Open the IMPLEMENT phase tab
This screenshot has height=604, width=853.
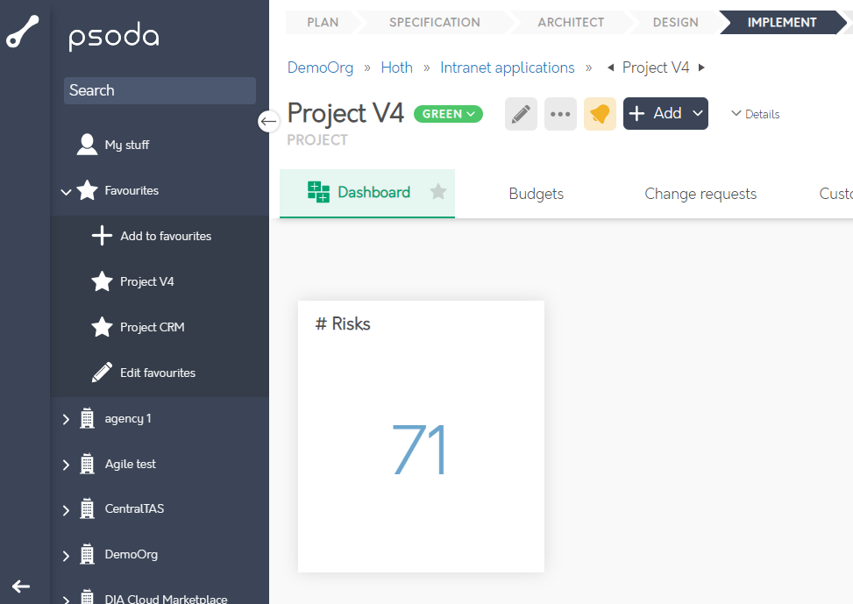point(780,23)
